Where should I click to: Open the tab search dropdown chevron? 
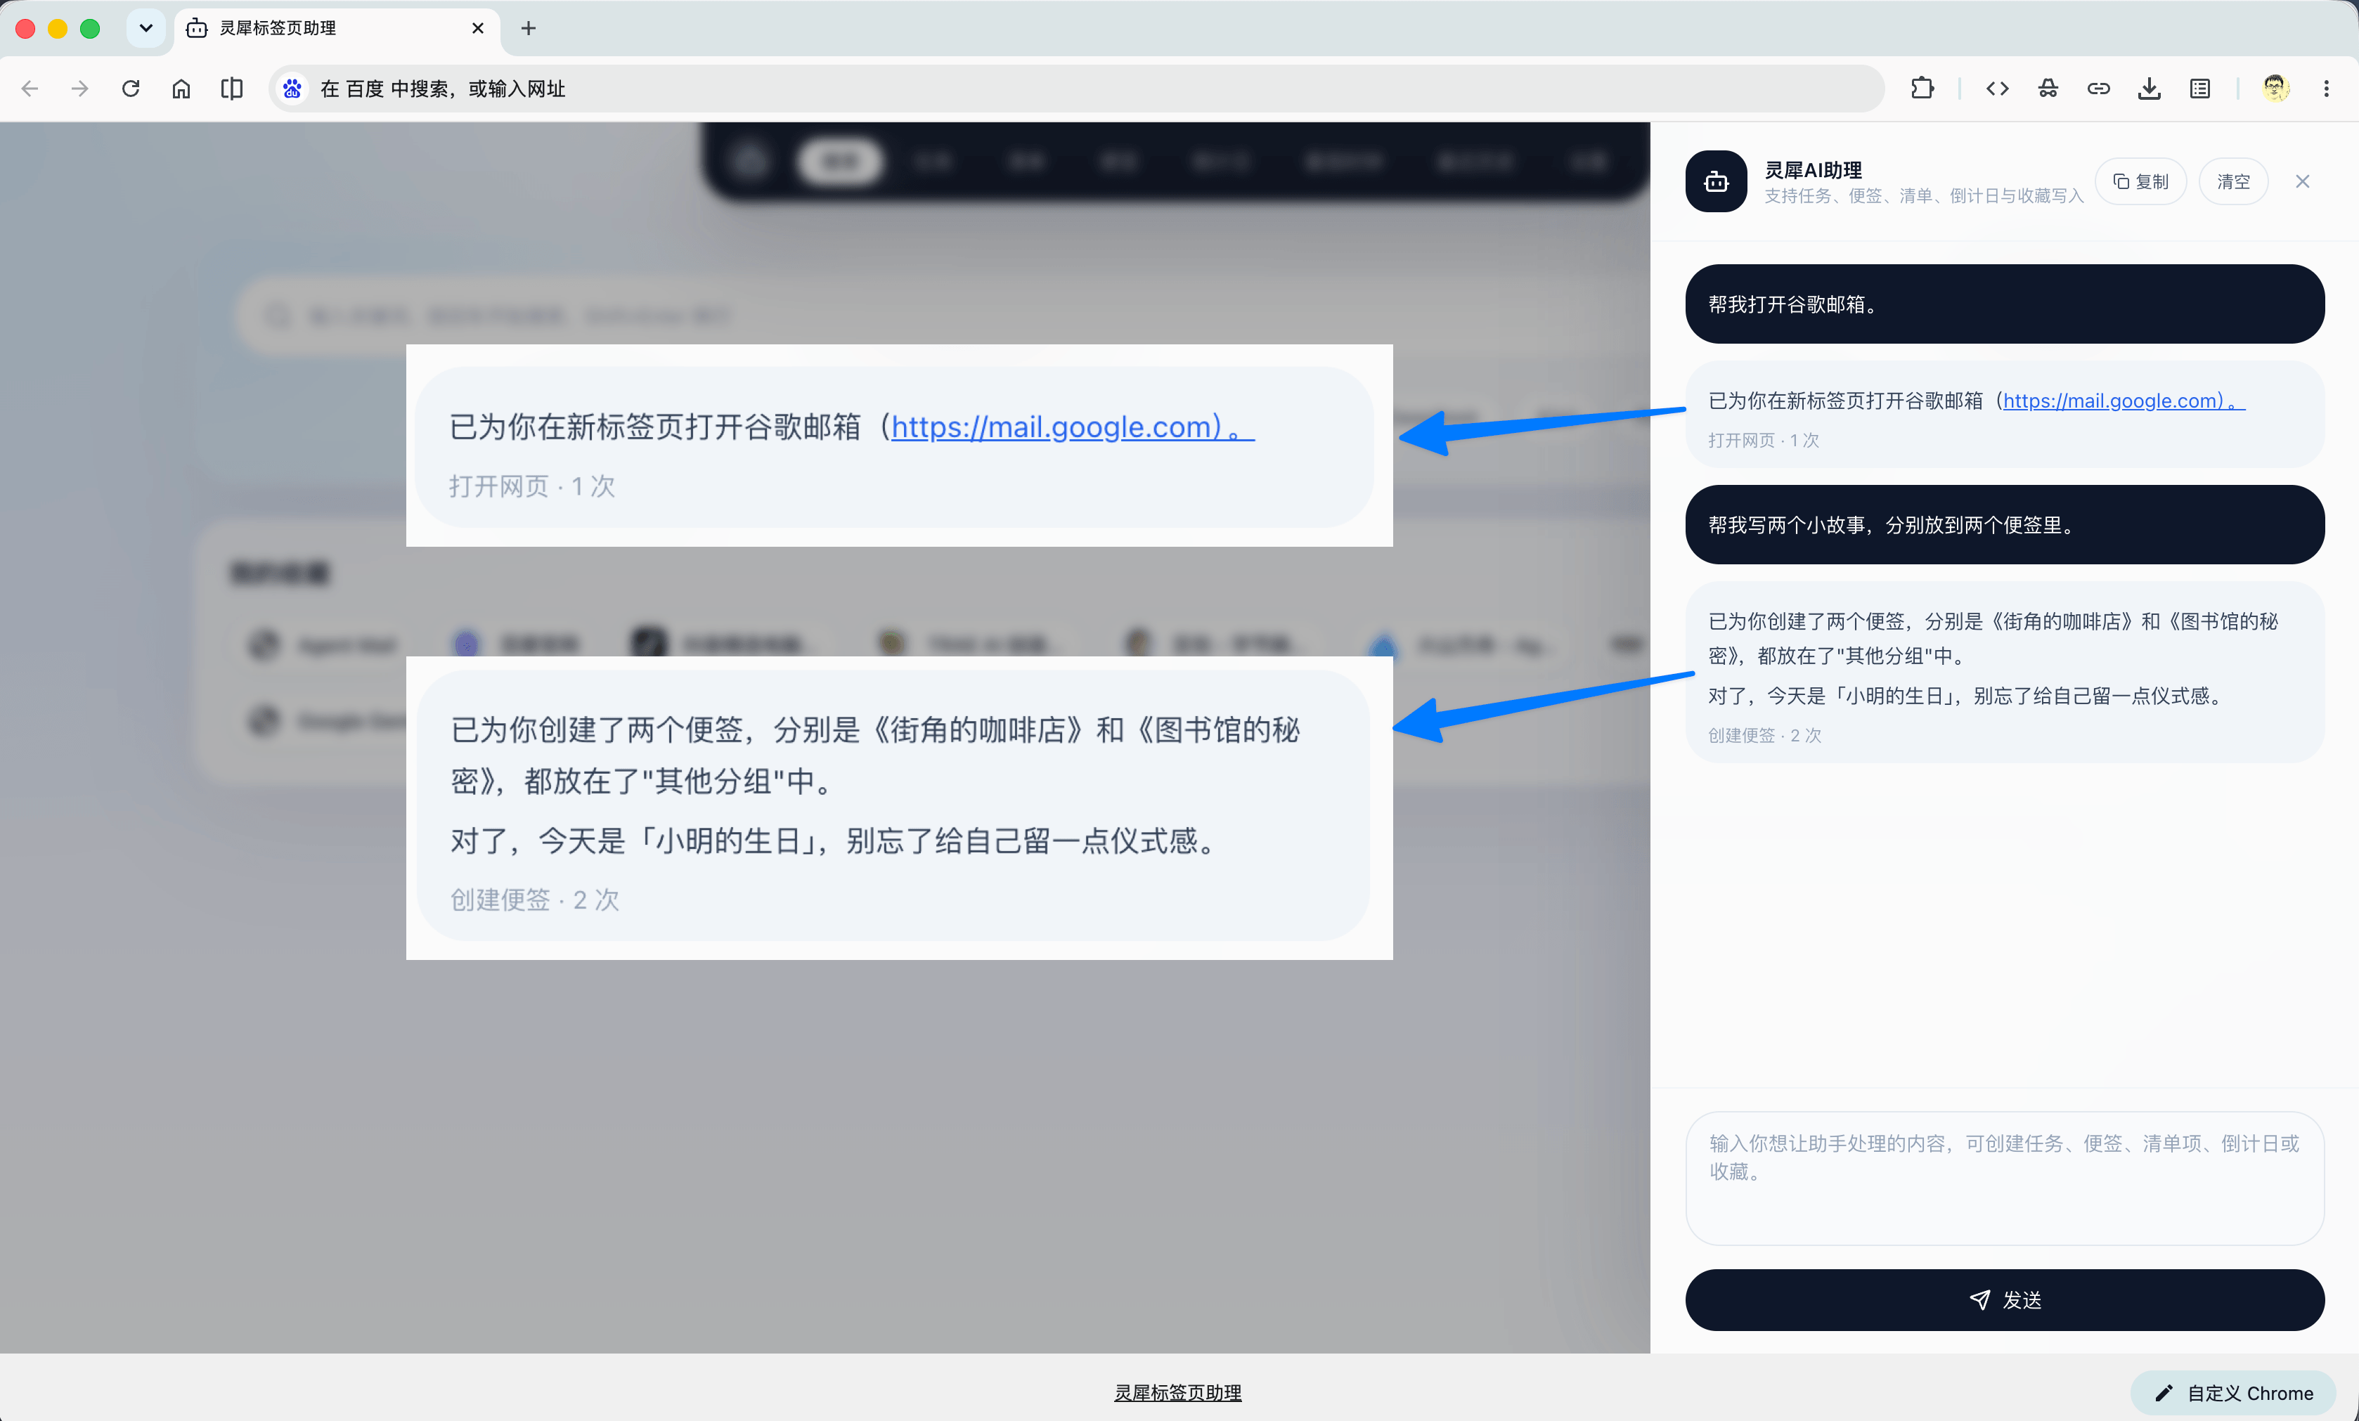click(x=146, y=27)
